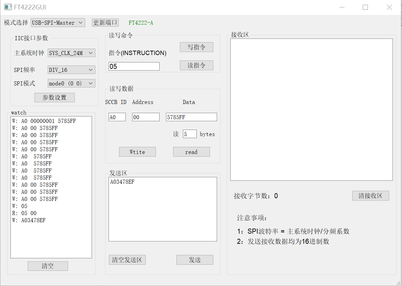Click inside the 发送区 area showing A03478EF
Viewport: 402px width, 286px height.
click(162, 209)
